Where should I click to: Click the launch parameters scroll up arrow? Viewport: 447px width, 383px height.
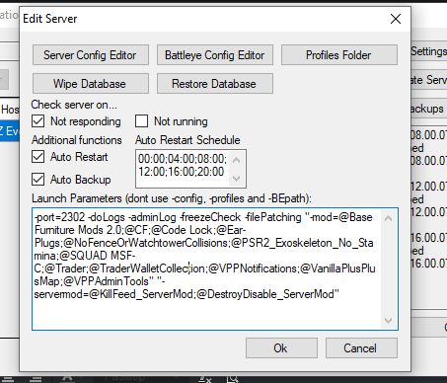tap(388, 218)
